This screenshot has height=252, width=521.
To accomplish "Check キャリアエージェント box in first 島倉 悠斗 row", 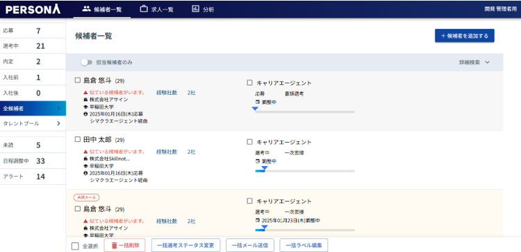I will point(250,82).
